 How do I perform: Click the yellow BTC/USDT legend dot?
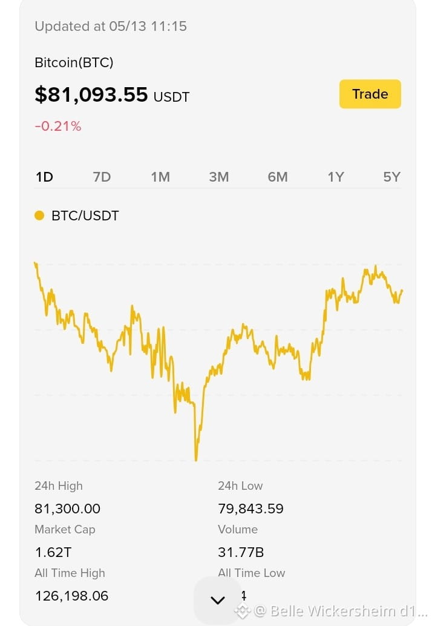coord(39,216)
